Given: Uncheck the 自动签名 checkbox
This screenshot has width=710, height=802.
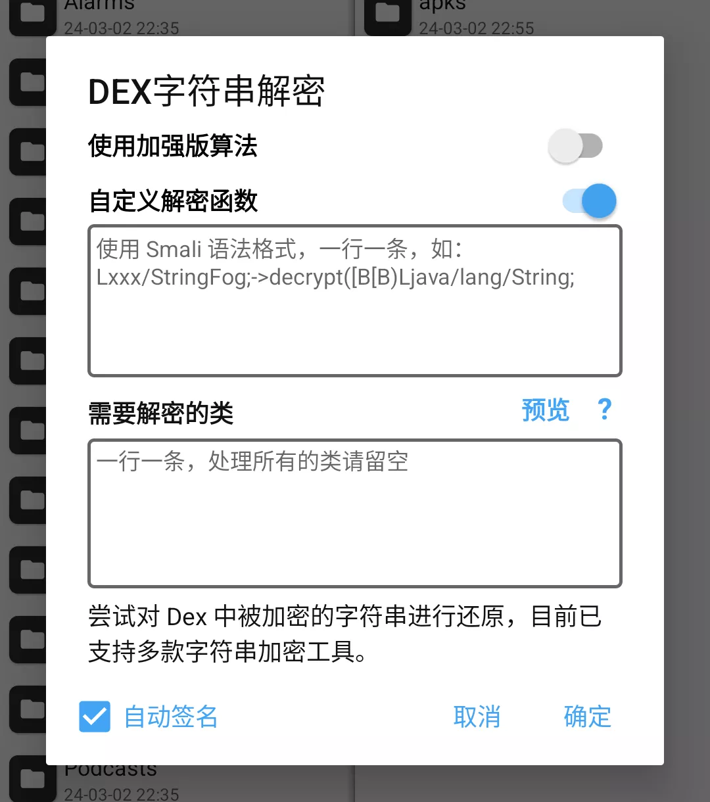Looking at the screenshot, I should tap(95, 717).
